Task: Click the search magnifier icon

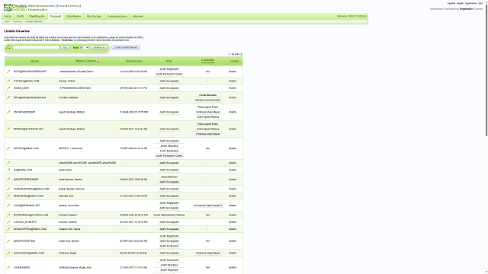Action: click(x=8, y=47)
